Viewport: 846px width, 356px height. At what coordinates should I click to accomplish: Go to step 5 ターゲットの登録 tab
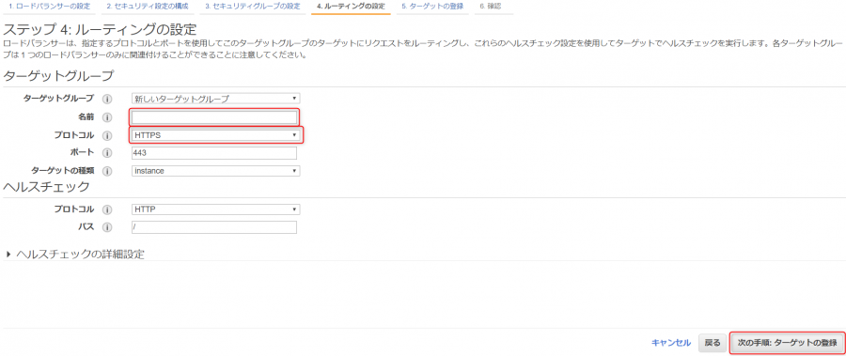[432, 7]
